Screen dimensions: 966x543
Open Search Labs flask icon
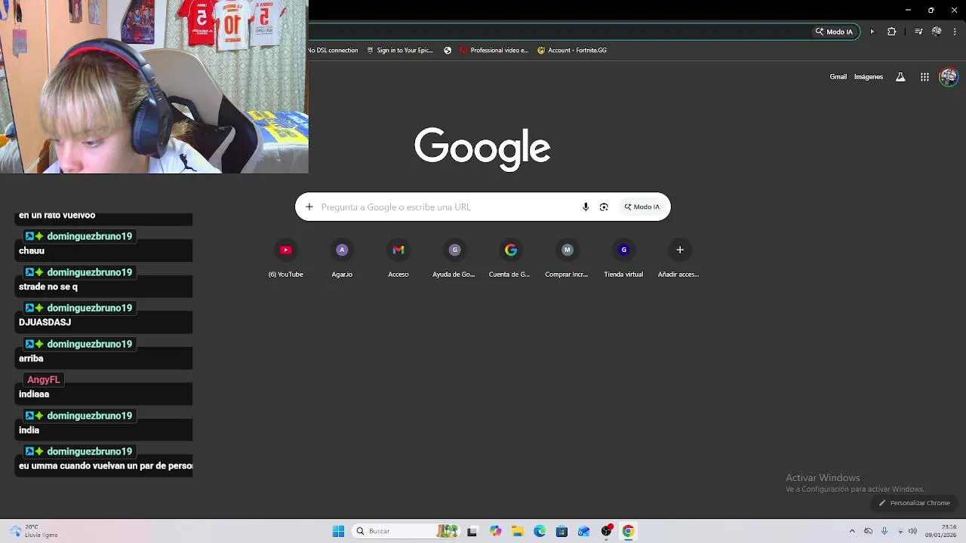click(x=900, y=77)
